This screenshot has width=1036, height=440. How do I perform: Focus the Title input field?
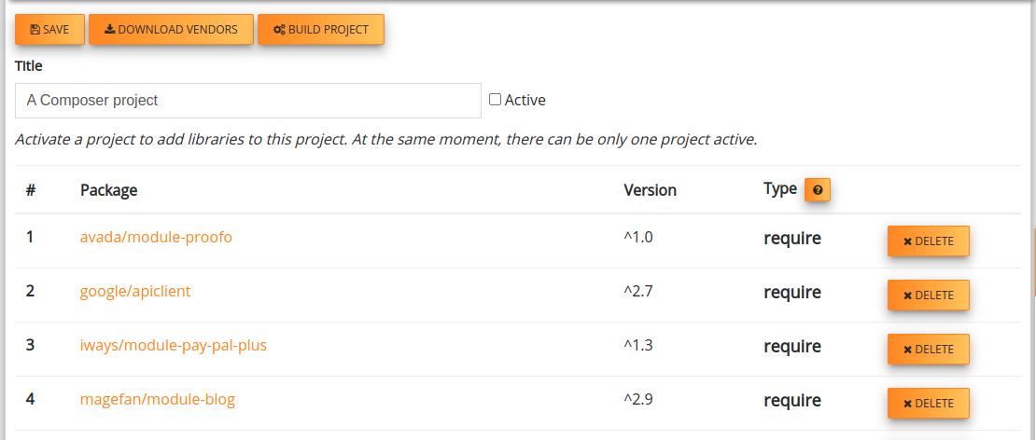click(x=247, y=101)
